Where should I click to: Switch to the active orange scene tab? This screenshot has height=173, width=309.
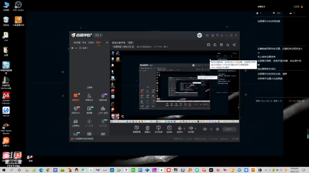click(98, 43)
